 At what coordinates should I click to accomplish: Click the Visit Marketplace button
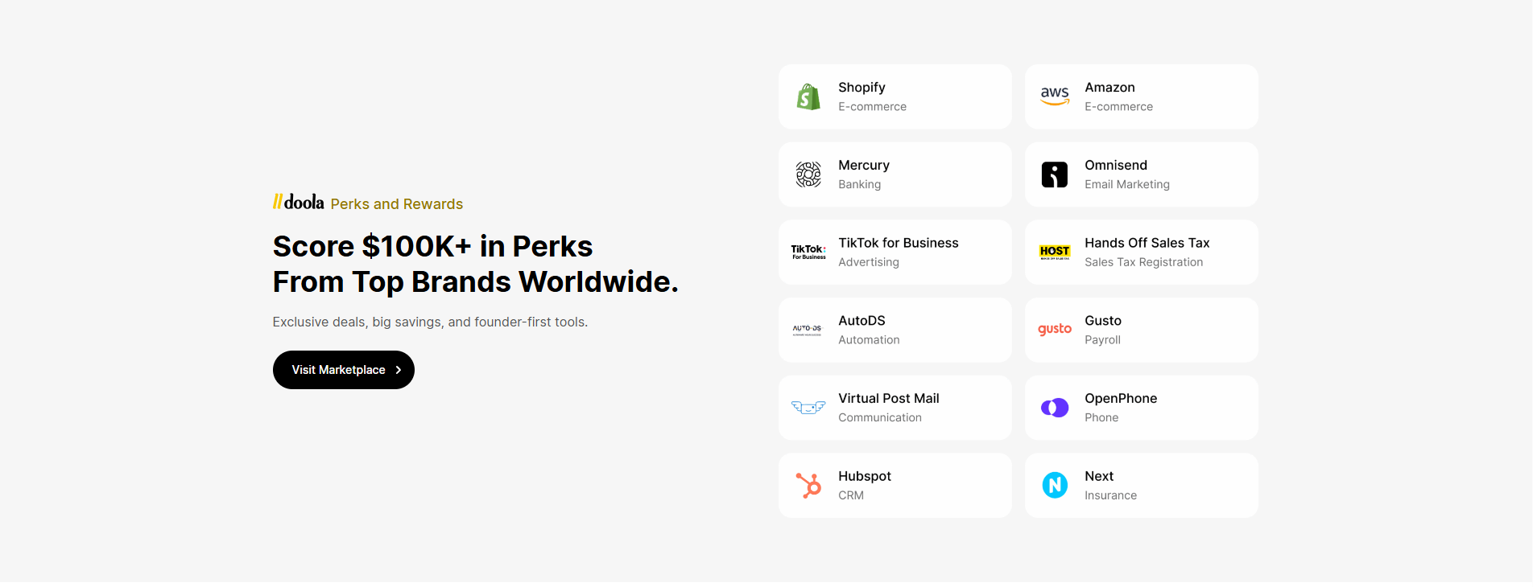click(344, 370)
